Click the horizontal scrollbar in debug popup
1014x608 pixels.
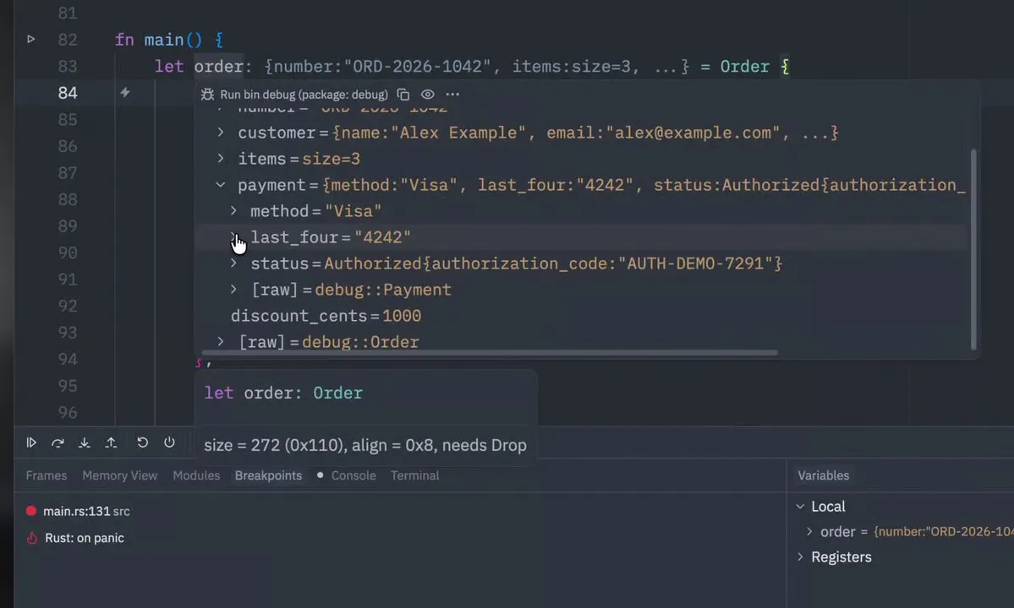tap(490, 353)
